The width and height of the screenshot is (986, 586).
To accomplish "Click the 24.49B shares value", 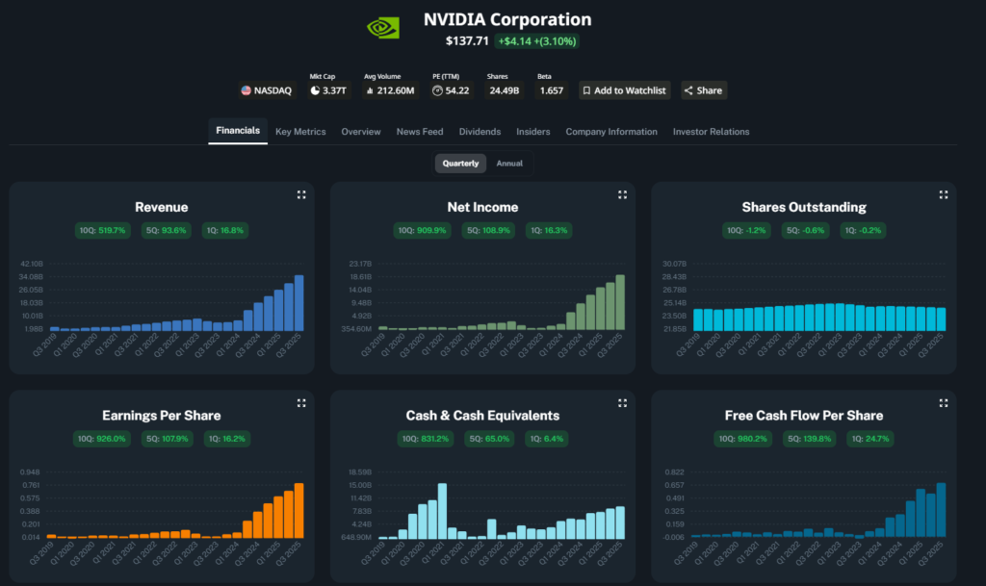I will point(505,90).
